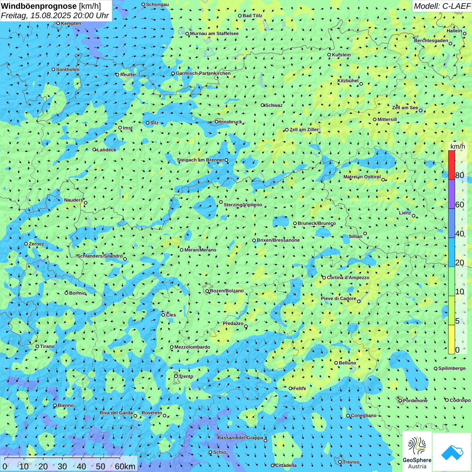The image size is (472, 472).
Task: Click the 'Berchtesgaden' label
Action: [x=431, y=40]
